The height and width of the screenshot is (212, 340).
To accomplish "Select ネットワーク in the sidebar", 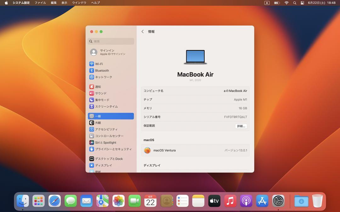I will 111,77.
